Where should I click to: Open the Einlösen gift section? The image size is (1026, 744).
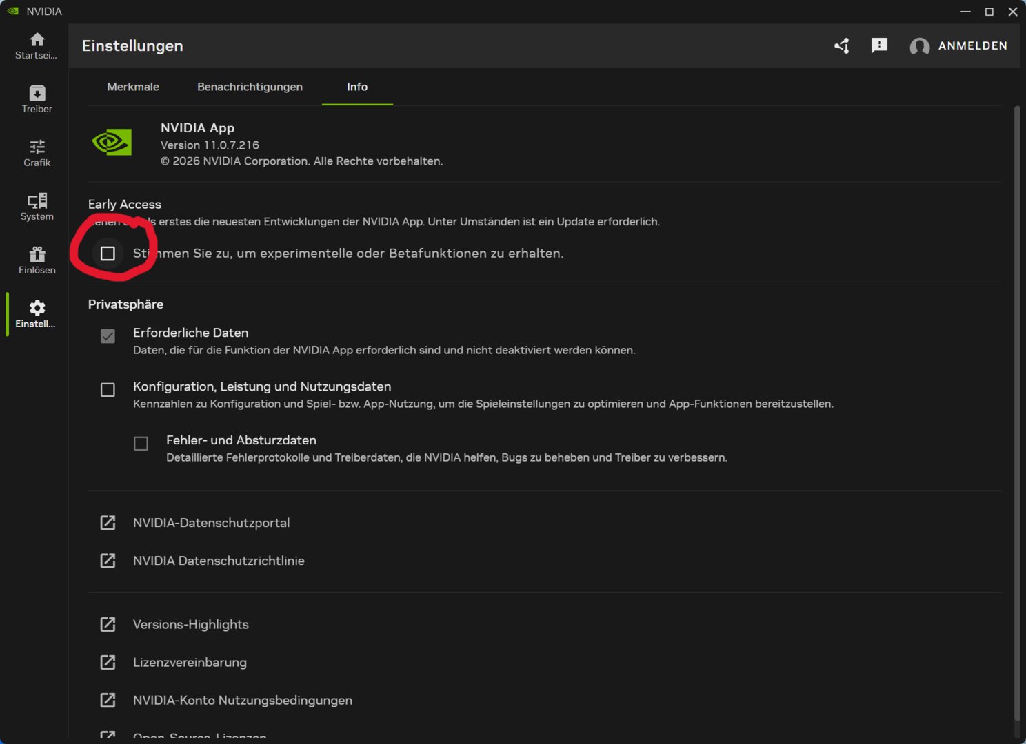pyautogui.click(x=36, y=260)
